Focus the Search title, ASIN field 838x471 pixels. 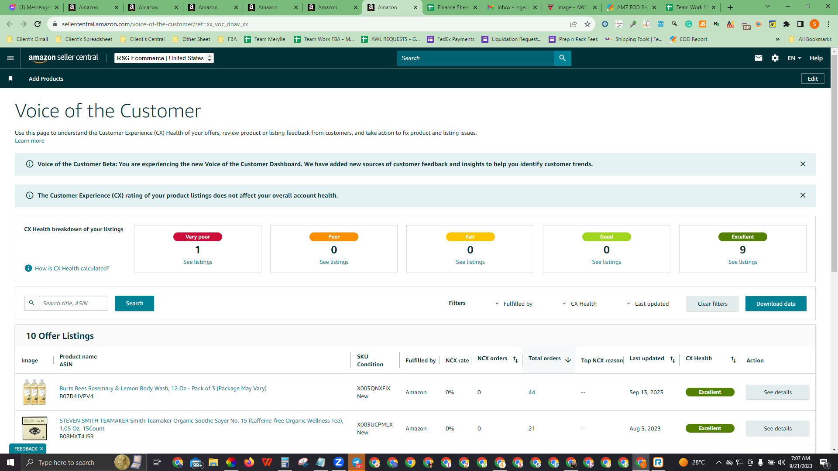73,303
